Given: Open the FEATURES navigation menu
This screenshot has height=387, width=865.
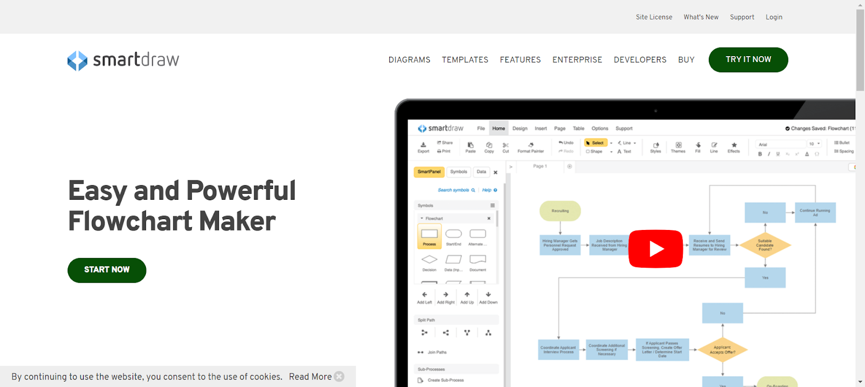Looking at the screenshot, I should tap(520, 60).
